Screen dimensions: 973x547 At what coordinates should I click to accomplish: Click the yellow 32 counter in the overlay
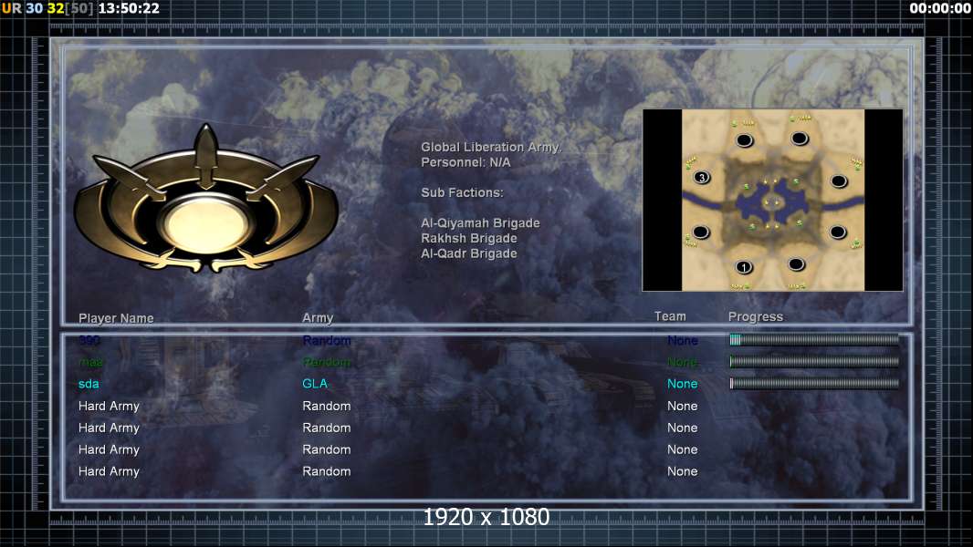pos(56,9)
